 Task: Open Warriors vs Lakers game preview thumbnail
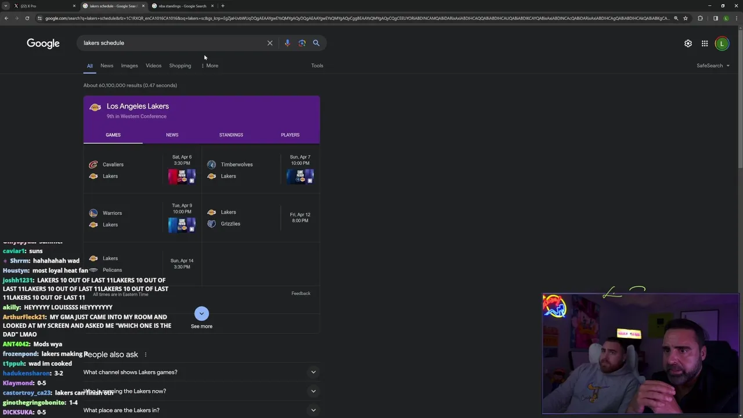tap(182, 225)
